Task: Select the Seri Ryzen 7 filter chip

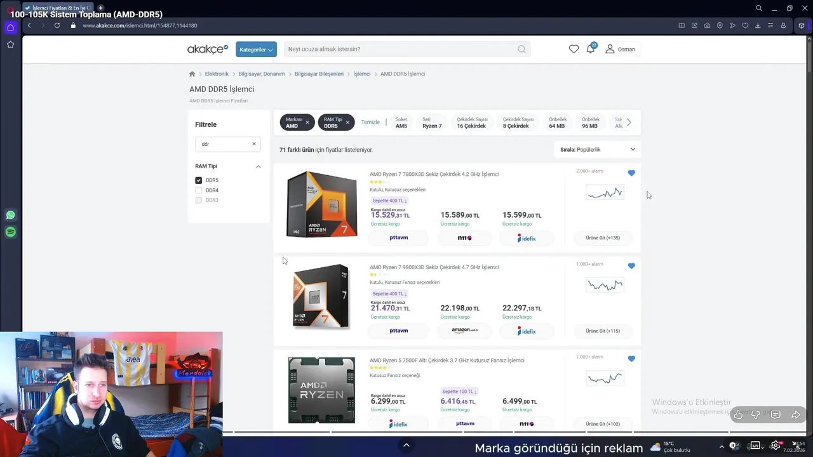Action: [432, 123]
